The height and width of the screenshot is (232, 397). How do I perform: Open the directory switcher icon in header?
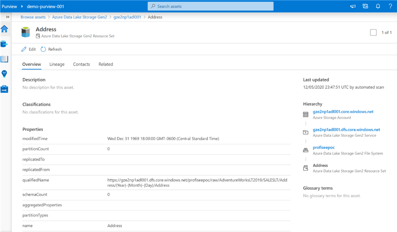point(365,7)
